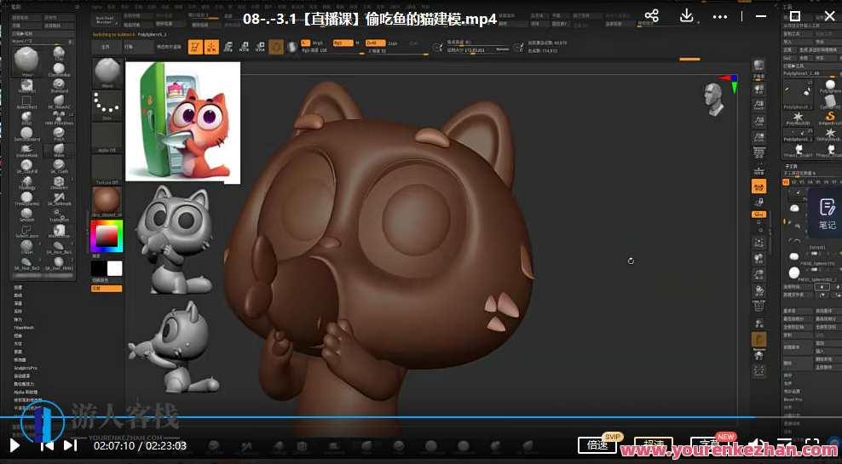Open the Alpha Off selector
This screenshot has width=842, height=464.
pyautogui.click(x=107, y=138)
